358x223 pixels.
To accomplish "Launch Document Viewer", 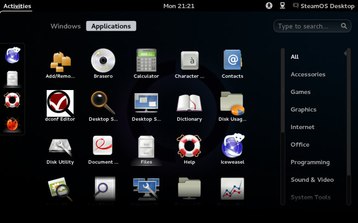I will 103,150.
